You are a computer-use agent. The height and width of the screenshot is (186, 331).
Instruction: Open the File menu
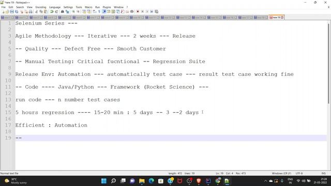(x=4, y=7)
